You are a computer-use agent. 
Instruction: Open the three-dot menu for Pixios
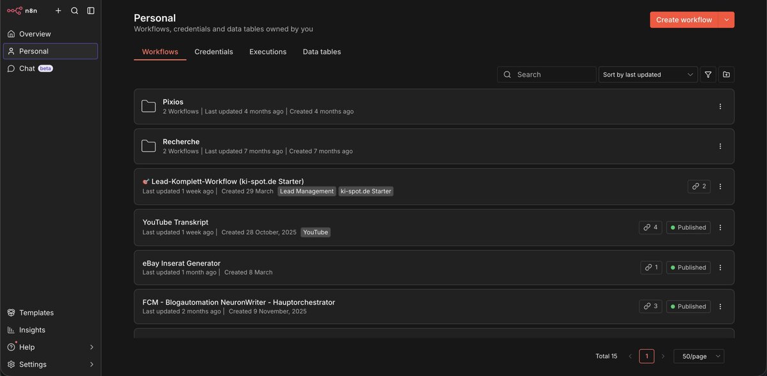click(720, 107)
